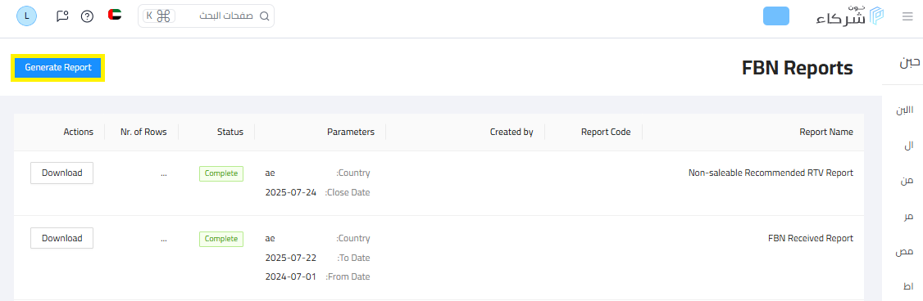Download the FBN Received Report
Image resolution: width=923 pixels, height=301 pixels.
[61, 238]
